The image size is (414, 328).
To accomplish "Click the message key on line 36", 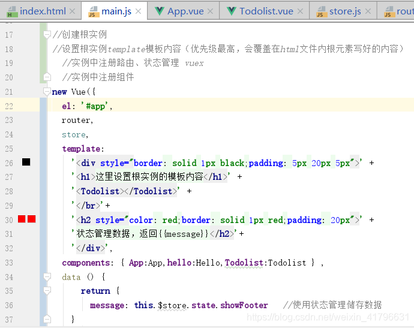I will [x=107, y=305].
